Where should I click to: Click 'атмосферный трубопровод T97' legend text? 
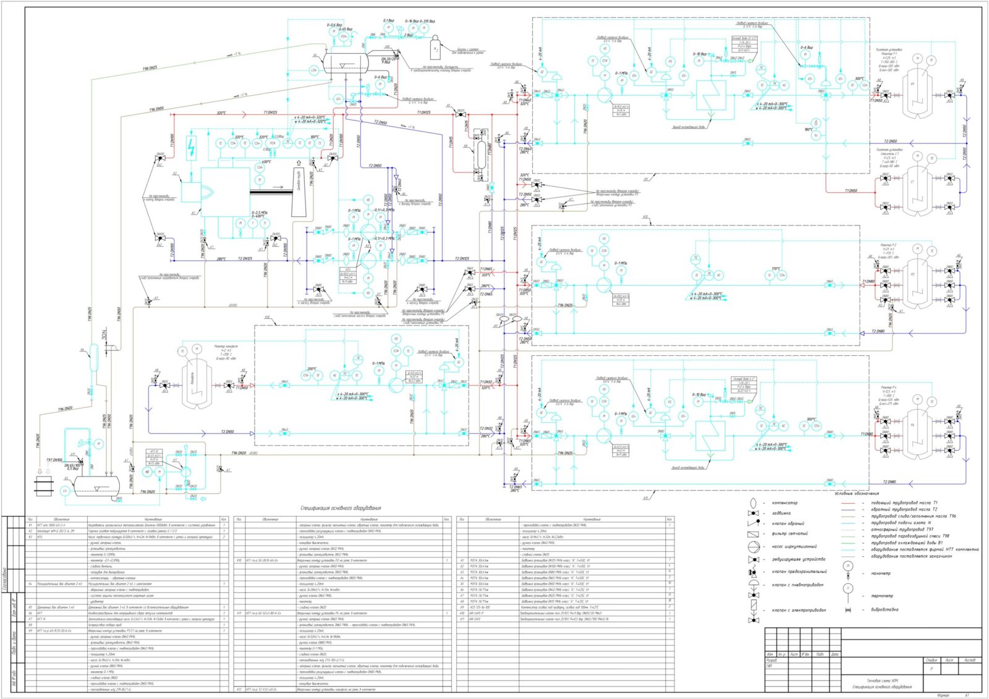pos(902,530)
